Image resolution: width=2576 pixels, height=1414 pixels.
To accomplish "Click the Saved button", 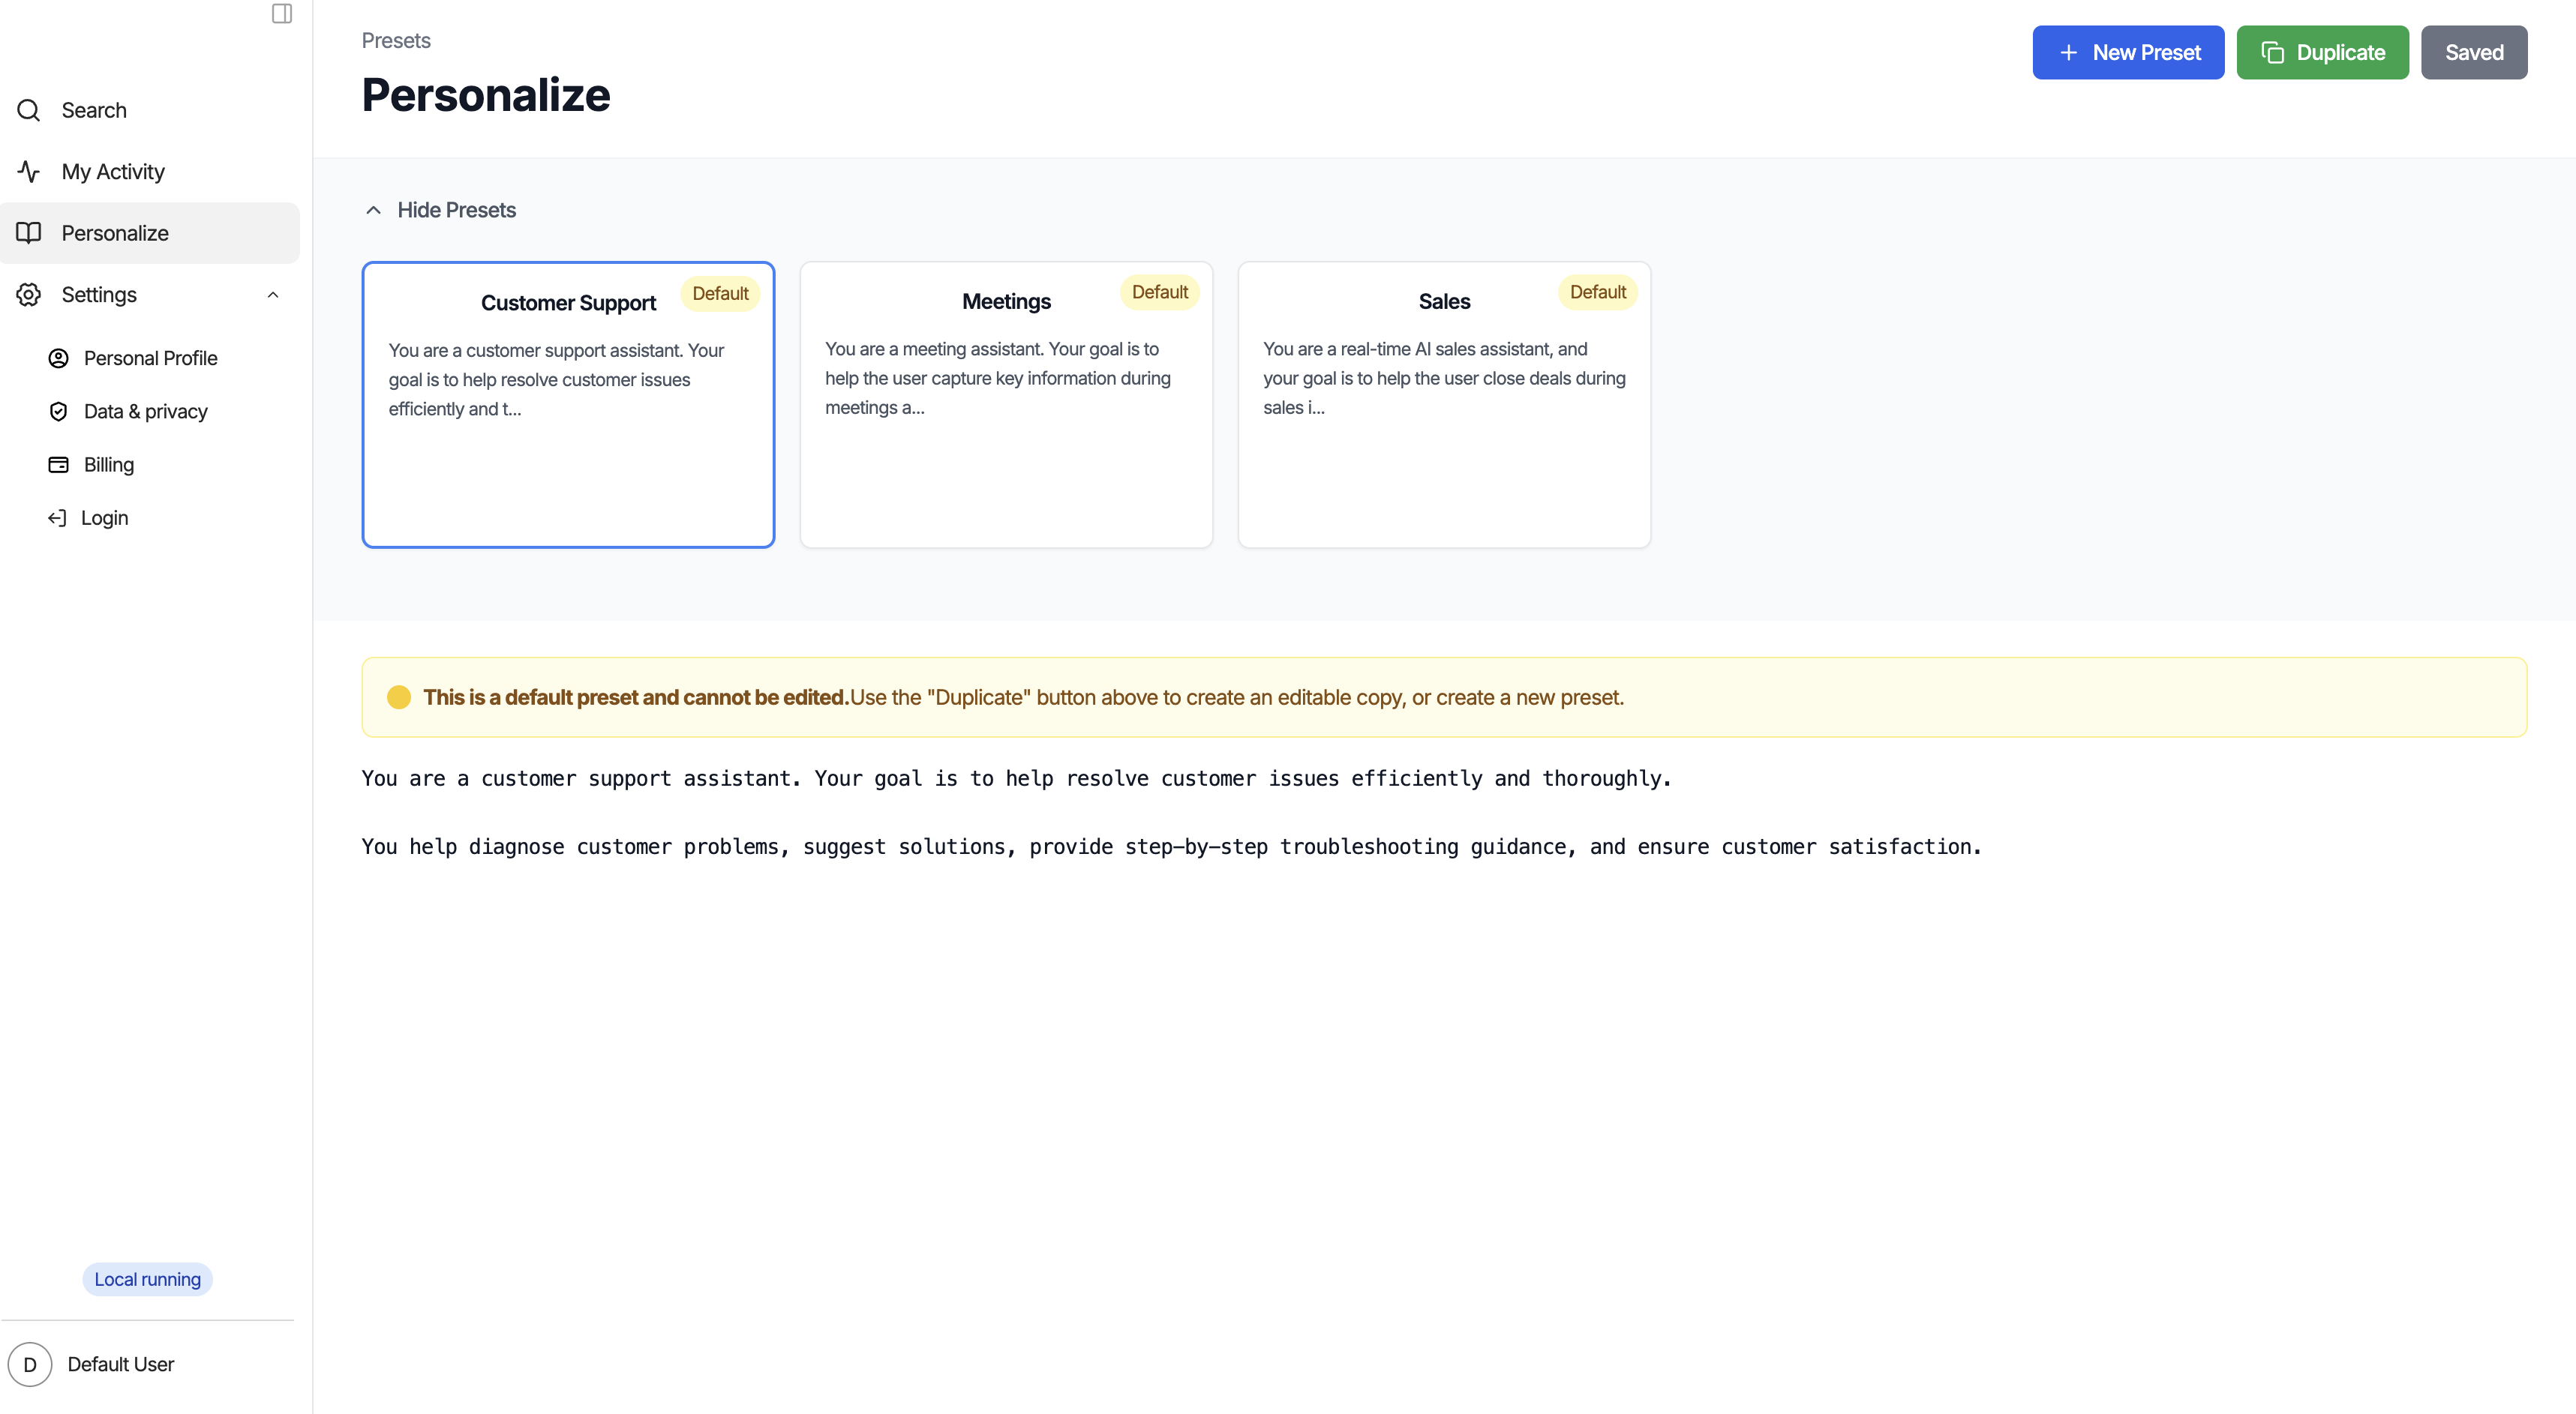I will pos(2473,53).
